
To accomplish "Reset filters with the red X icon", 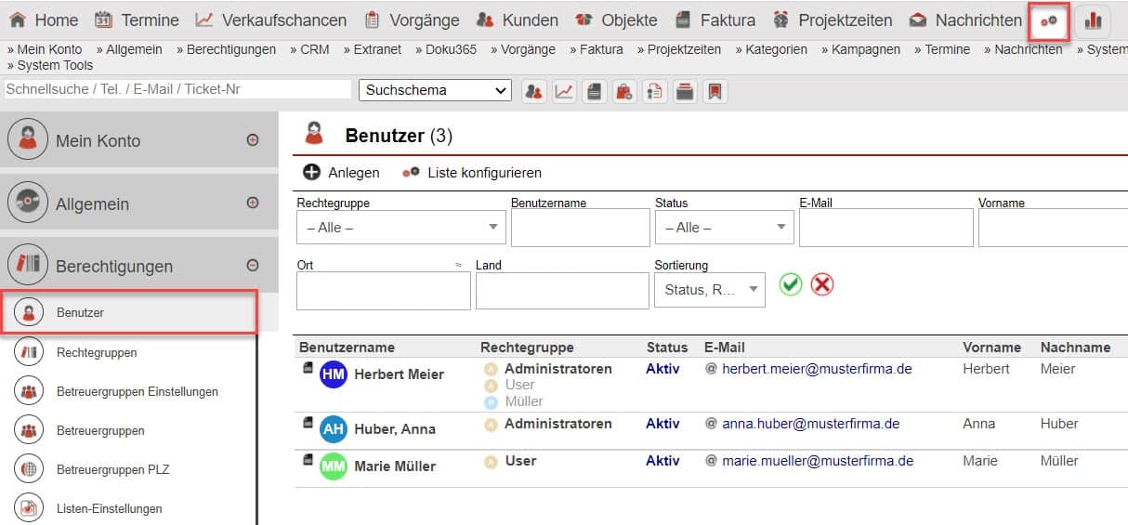I will pos(821,285).
